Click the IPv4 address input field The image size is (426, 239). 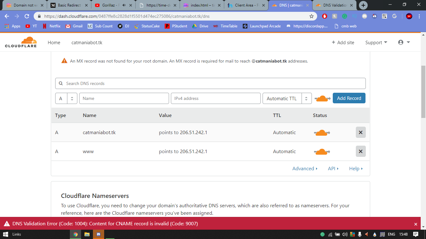pos(216,98)
